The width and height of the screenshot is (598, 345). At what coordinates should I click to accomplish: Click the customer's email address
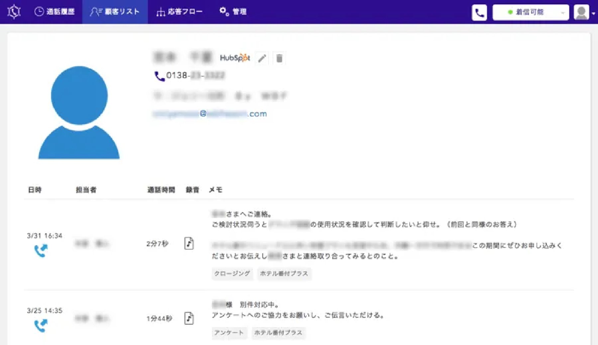(x=210, y=114)
